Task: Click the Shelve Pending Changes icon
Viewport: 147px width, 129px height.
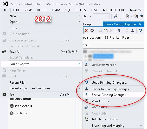Action: pos(86,95)
